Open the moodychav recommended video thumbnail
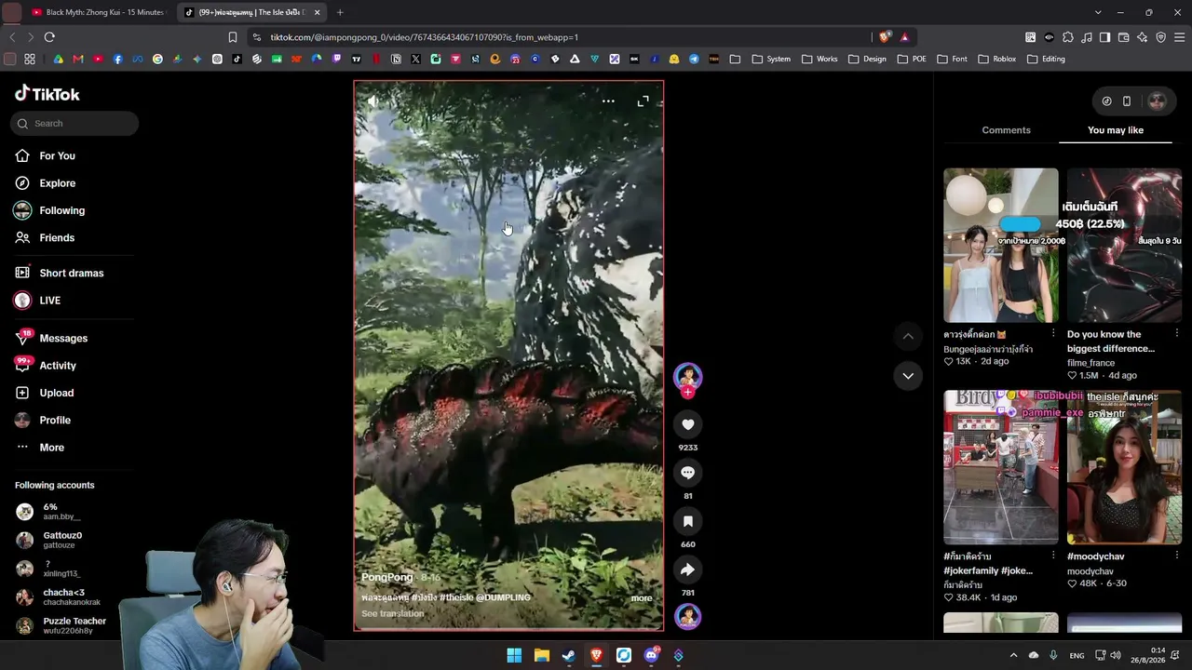1192x670 pixels. 1124,467
